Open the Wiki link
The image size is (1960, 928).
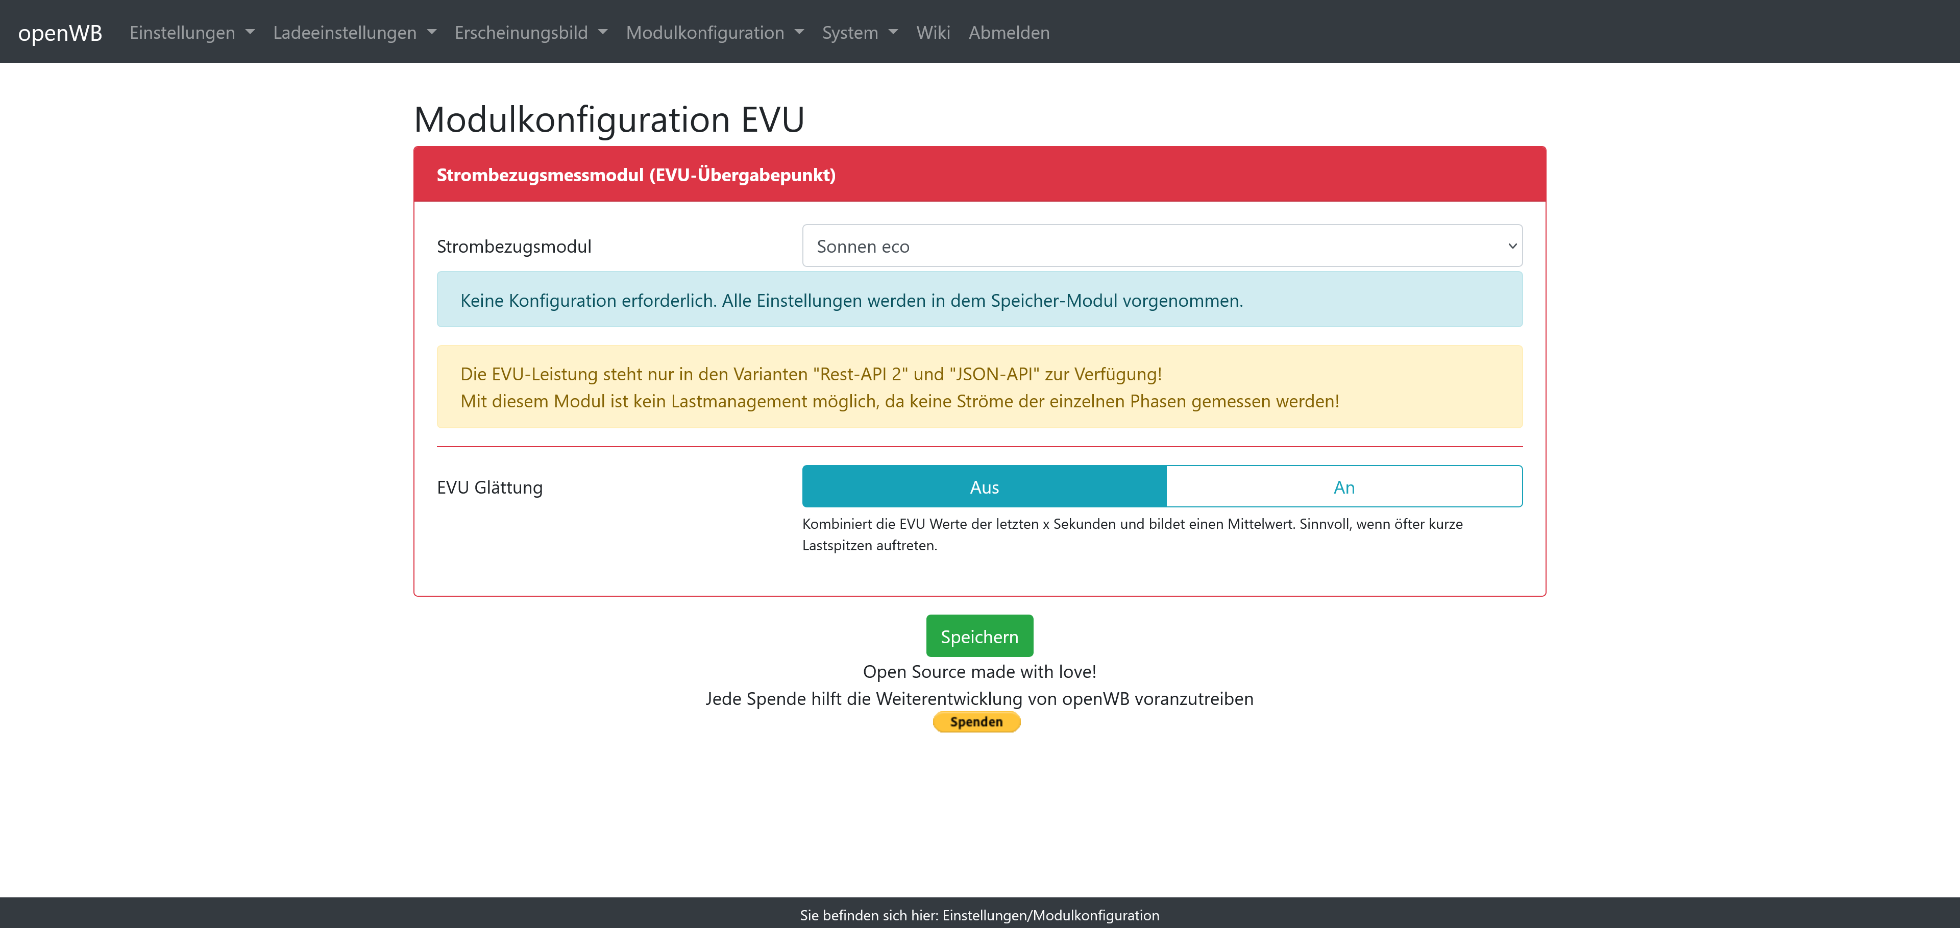point(933,33)
